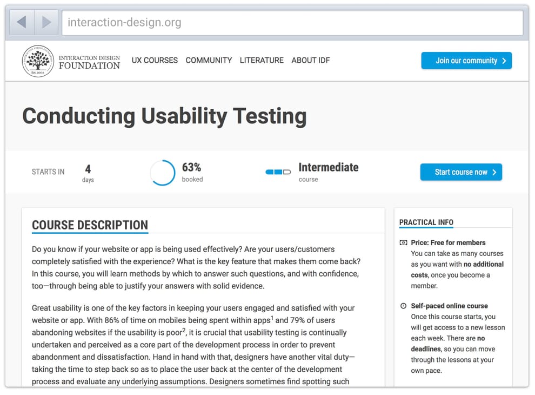Open the LITERATURE navigation menu

click(x=262, y=60)
